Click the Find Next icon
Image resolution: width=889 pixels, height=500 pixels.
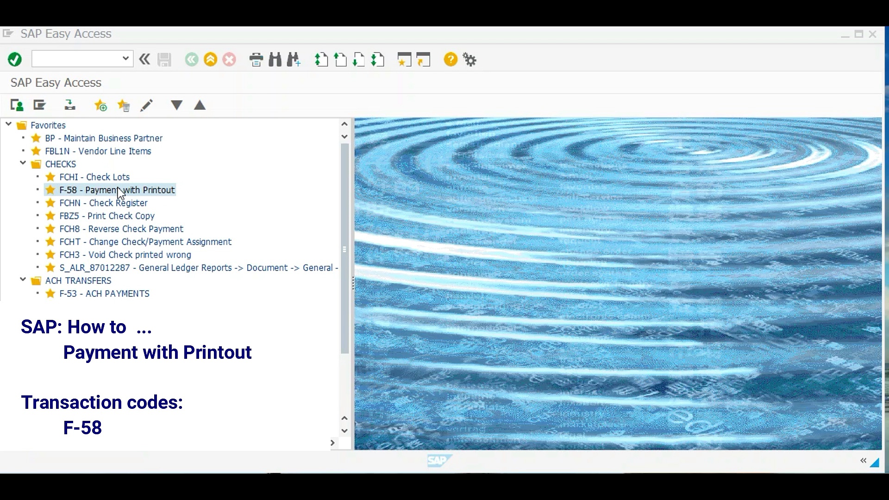pyautogui.click(x=294, y=59)
